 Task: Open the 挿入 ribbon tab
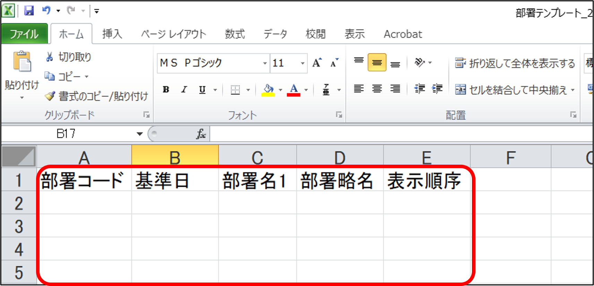[x=112, y=34]
